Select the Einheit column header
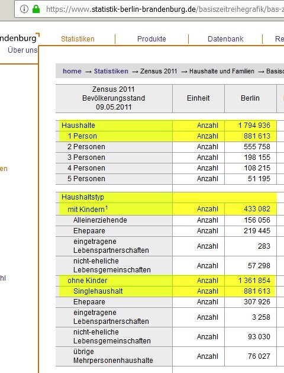The height and width of the screenshot is (373, 284). point(198,98)
